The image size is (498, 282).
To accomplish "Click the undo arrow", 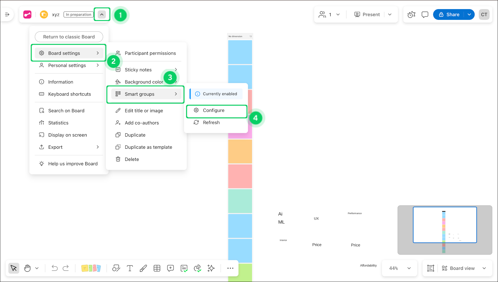I will (x=54, y=268).
